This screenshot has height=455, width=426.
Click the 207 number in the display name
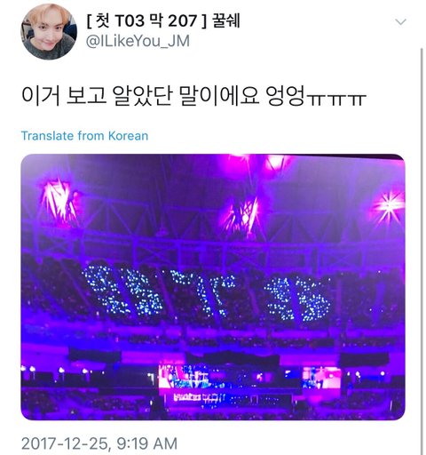(183, 21)
